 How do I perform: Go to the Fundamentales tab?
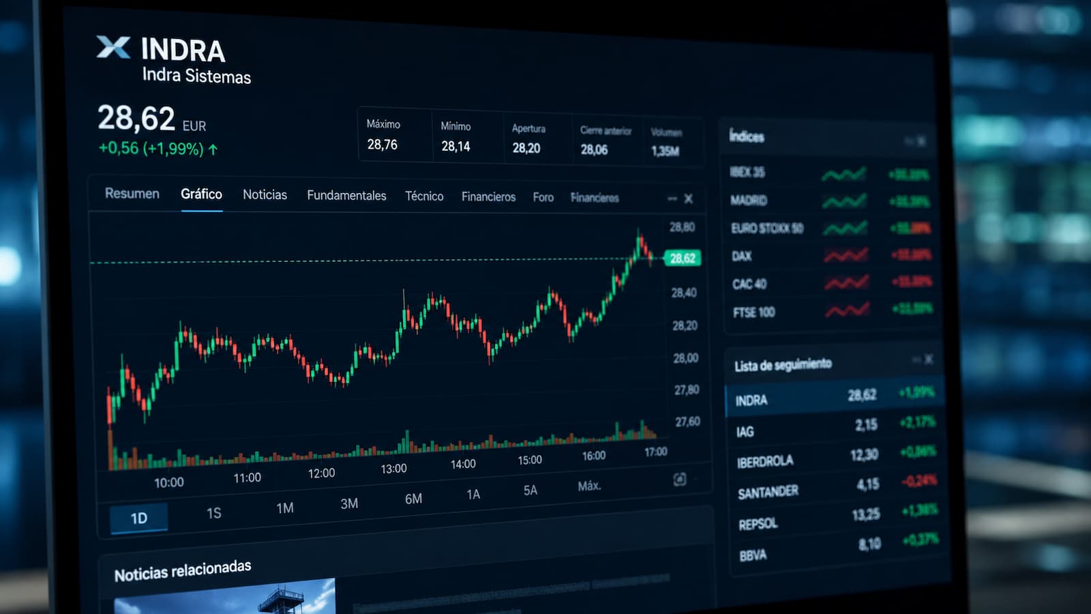point(346,196)
